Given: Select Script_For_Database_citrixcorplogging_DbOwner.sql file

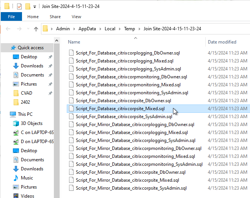Looking at the screenshot, I should tap(128, 53).
